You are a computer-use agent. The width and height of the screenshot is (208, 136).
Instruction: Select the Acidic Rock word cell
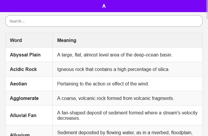click(23, 69)
